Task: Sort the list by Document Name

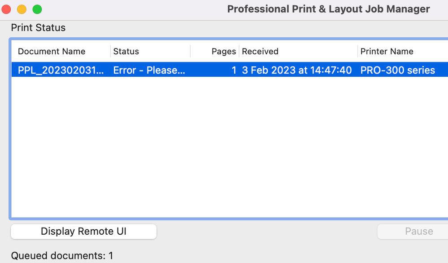Action: 51,51
